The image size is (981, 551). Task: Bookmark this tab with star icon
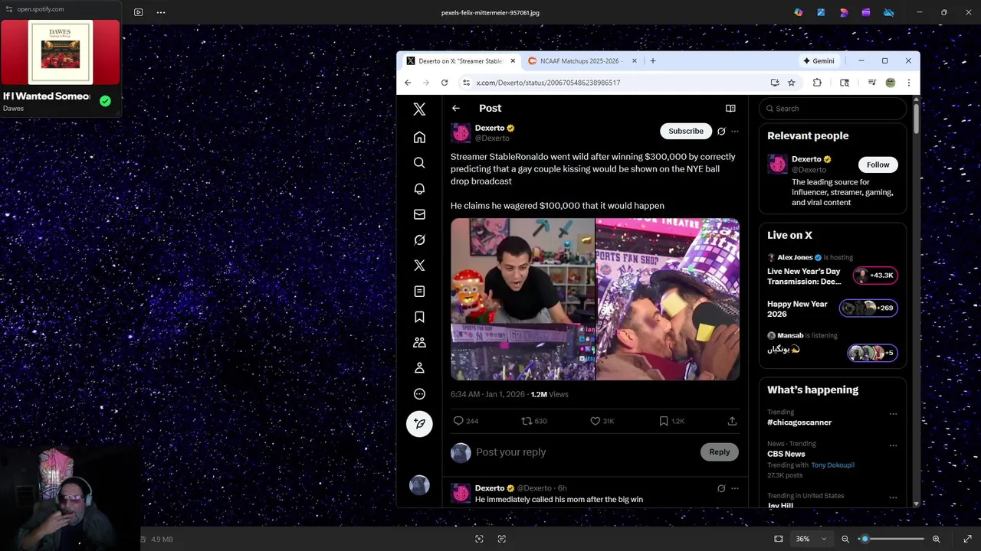792,83
